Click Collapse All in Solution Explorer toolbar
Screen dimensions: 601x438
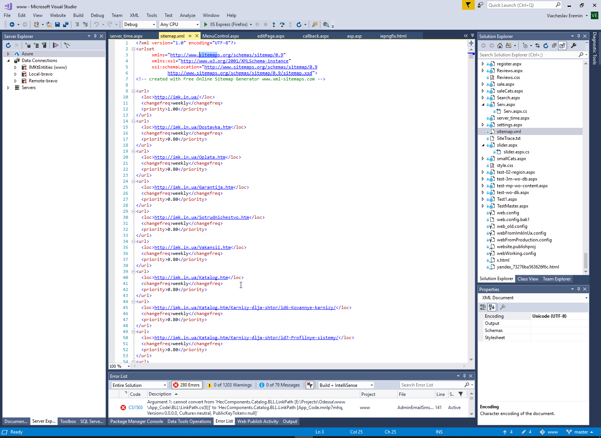(x=554, y=45)
